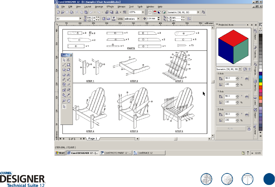Pick the green color swatch in palette

click(x=261, y=81)
